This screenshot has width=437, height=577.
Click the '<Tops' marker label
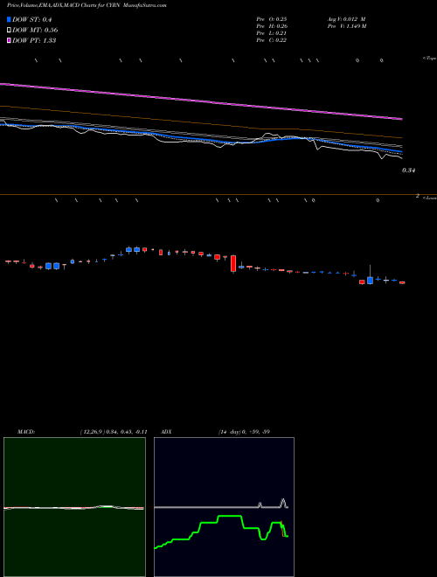pos(429,59)
